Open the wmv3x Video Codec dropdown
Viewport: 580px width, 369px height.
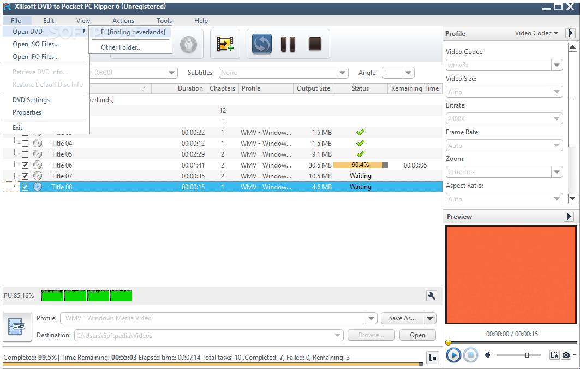(x=557, y=65)
